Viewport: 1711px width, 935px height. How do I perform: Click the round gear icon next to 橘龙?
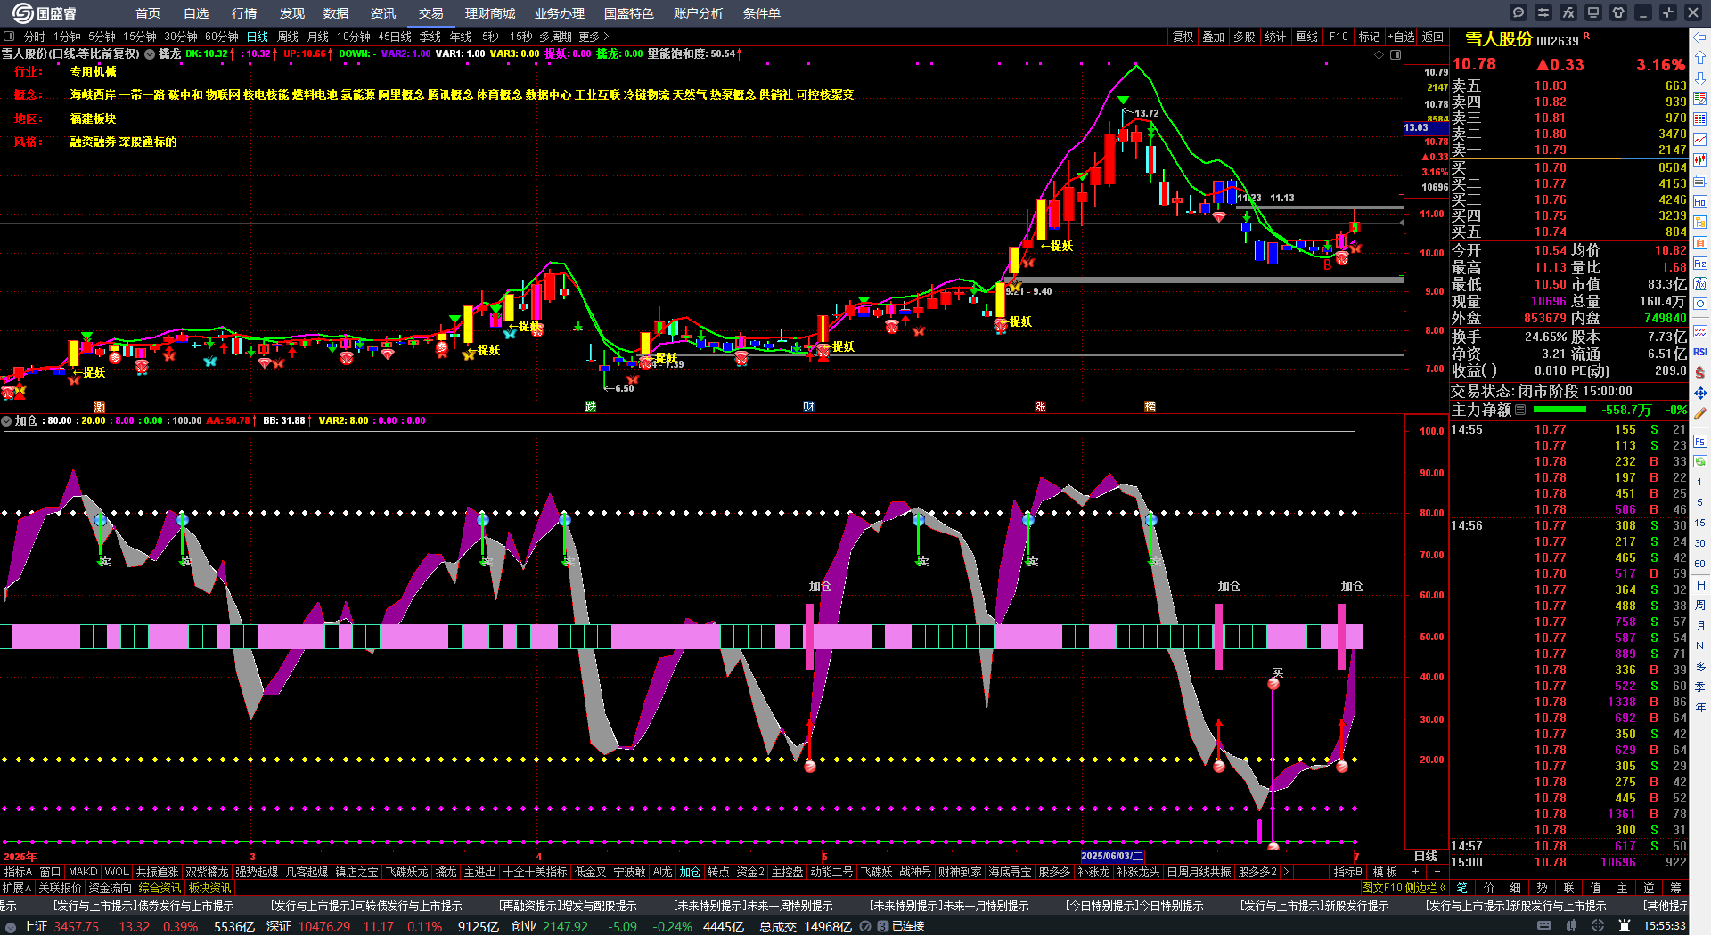[150, 54]
